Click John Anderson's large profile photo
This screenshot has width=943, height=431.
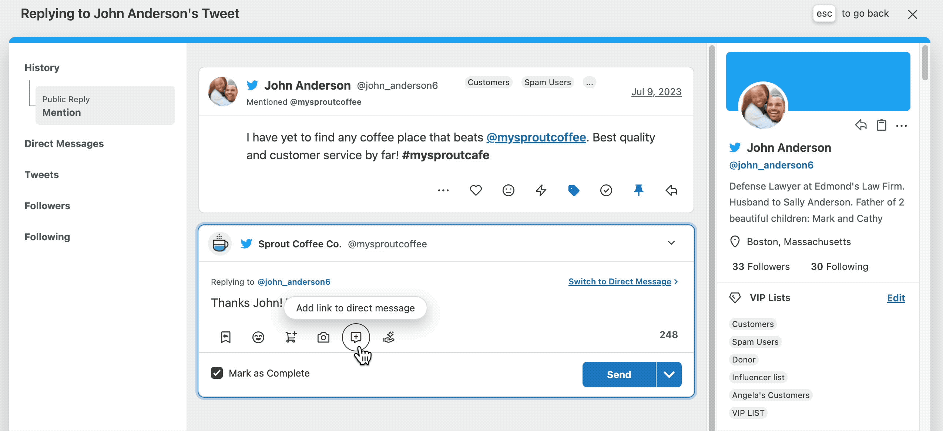click(763, 106)
